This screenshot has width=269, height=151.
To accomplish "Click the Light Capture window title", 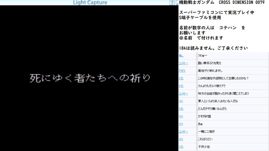I will pos(90,3).
